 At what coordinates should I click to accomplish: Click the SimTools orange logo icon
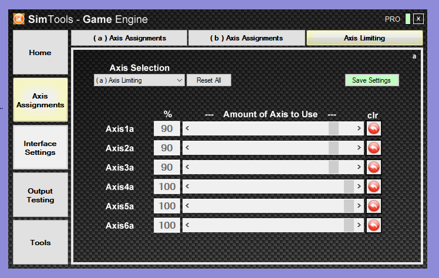19,19
